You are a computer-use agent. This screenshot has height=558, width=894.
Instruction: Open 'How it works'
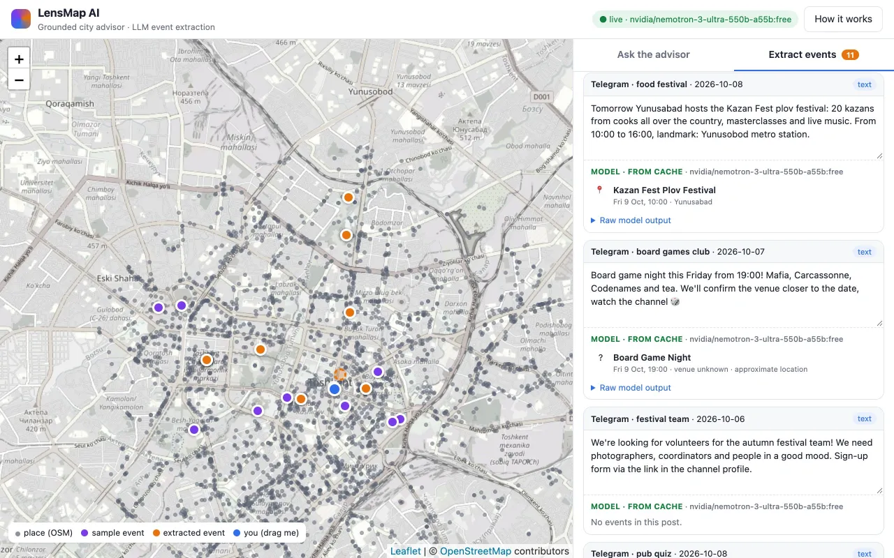click(843, 20)
